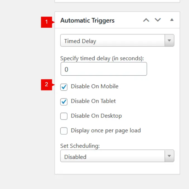189x189 pixels.
Task: Click the arrow on the Timed Delay dropdown
Action: [169, 40]
